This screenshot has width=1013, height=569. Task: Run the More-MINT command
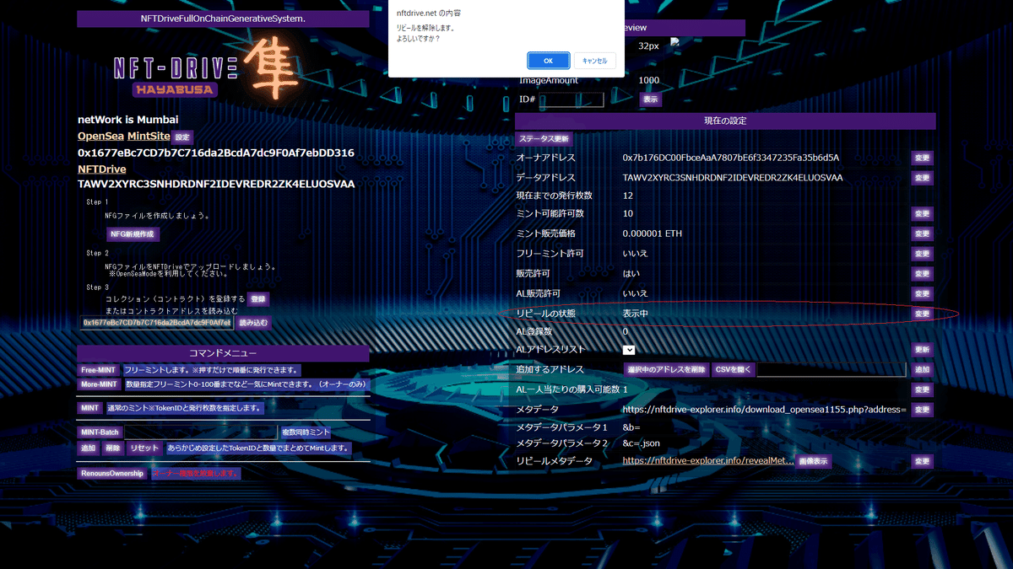point(99,384)
